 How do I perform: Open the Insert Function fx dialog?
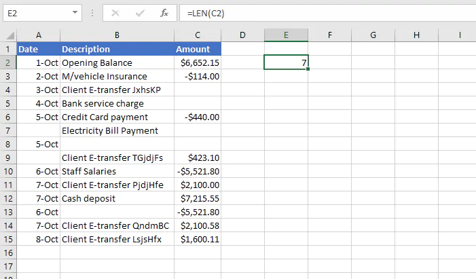coord(164,13)
